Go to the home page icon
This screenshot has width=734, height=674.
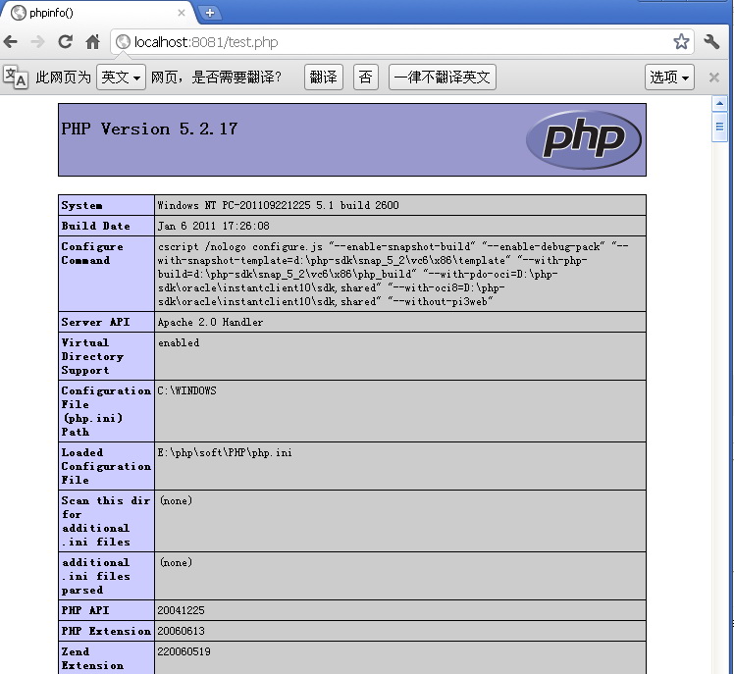pyautogui.click(x=92, y=41)
